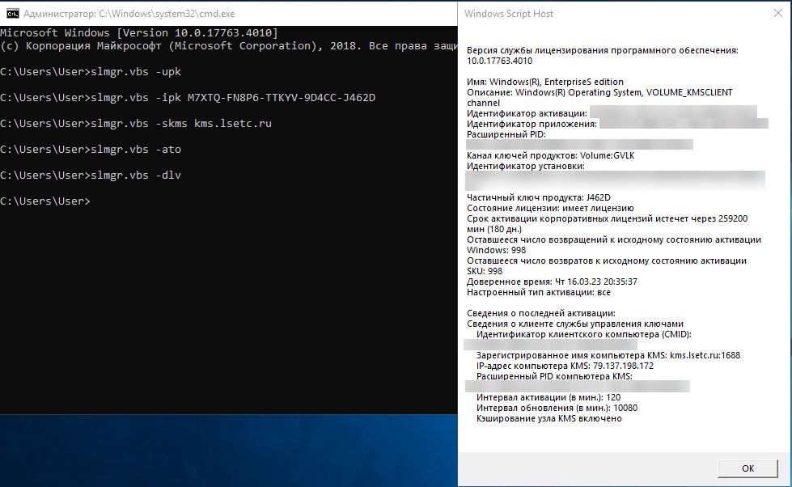Click the 'slmgr.vbs -dlv' command line
The height and width of the screenshot is (487, 792).
[91, 176]
